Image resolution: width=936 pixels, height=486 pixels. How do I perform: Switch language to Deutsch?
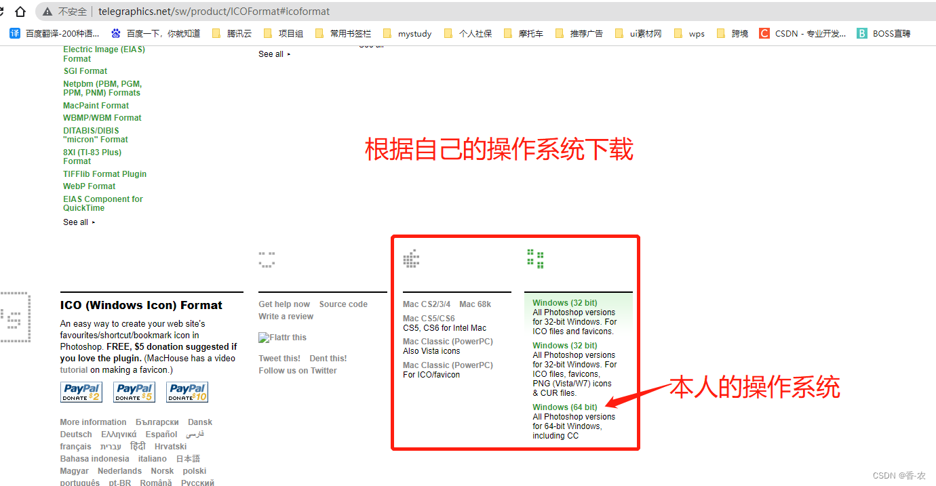[75, 434]
